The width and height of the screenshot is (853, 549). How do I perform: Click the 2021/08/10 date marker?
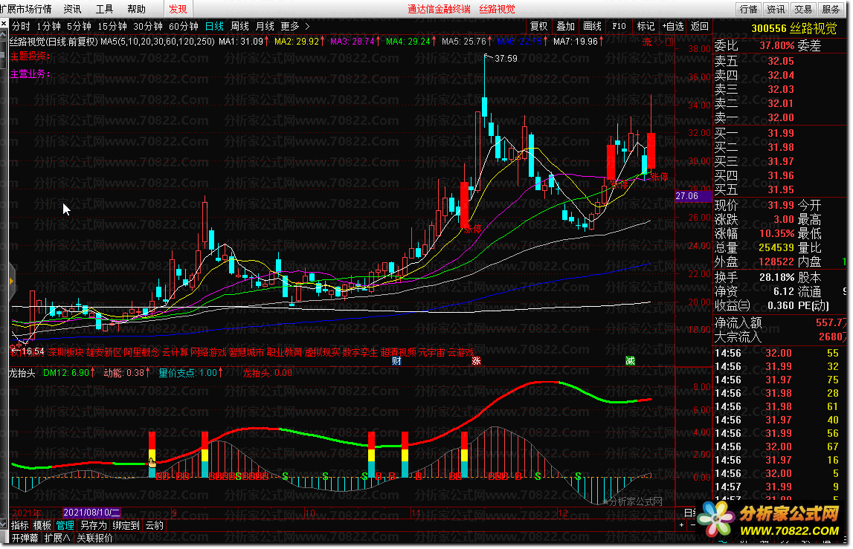click(x=91, y=513)
